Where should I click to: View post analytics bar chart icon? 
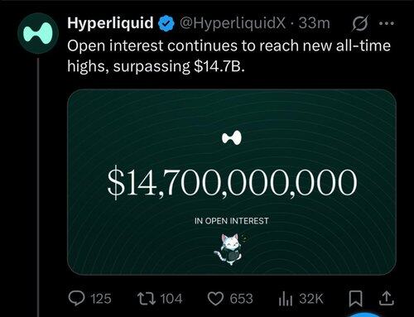click(286, 299)
